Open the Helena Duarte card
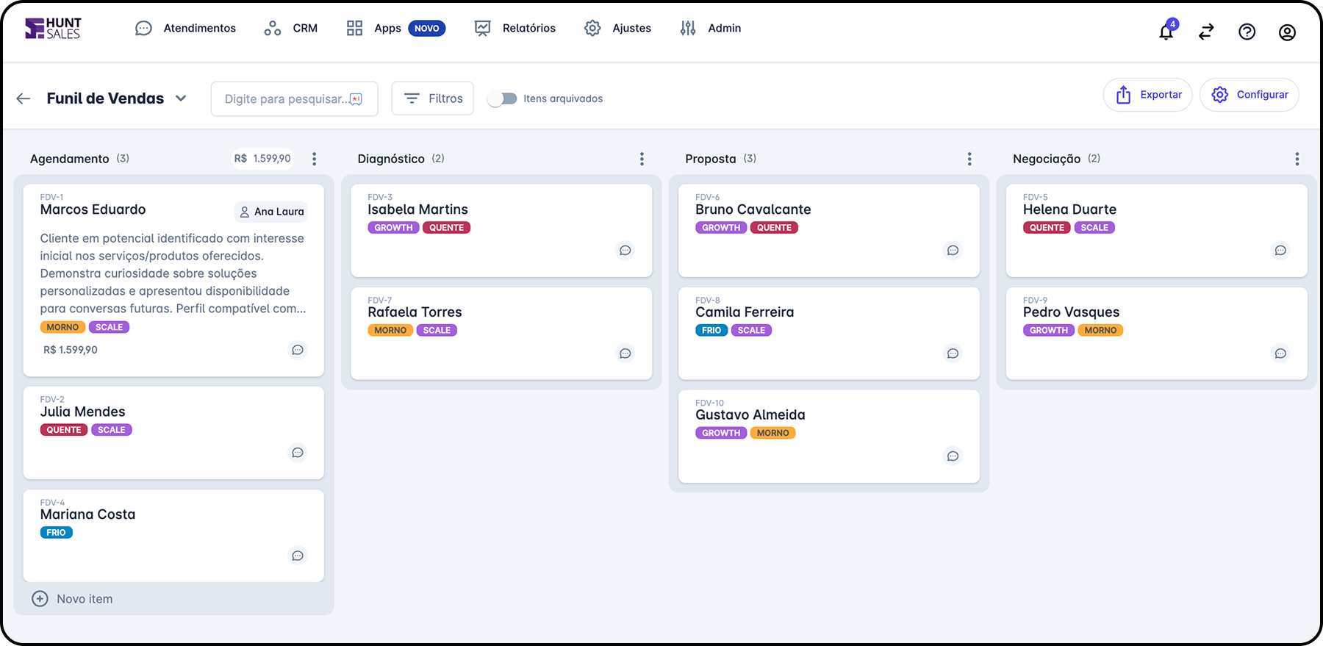Image resolution: width=1323 pixels, height=646 pixels. click(x=1157, y=231)
